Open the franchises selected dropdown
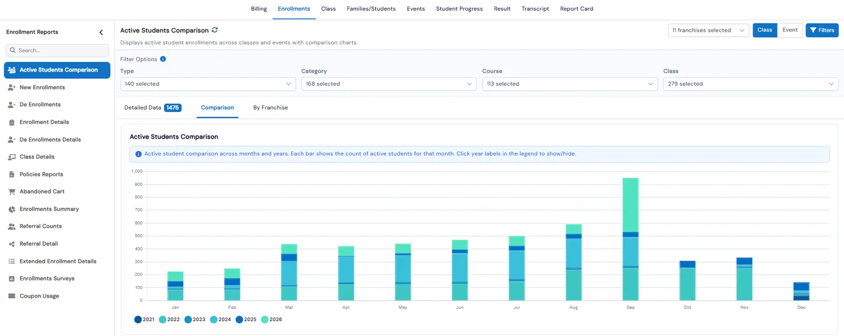The height and width of the screenshot is (336, 844). point(708,30)
